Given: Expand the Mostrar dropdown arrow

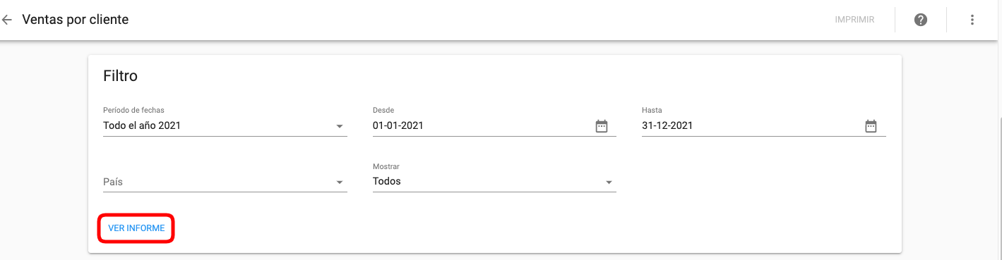Looking at the screenshot, I should [x=609, y=182].
